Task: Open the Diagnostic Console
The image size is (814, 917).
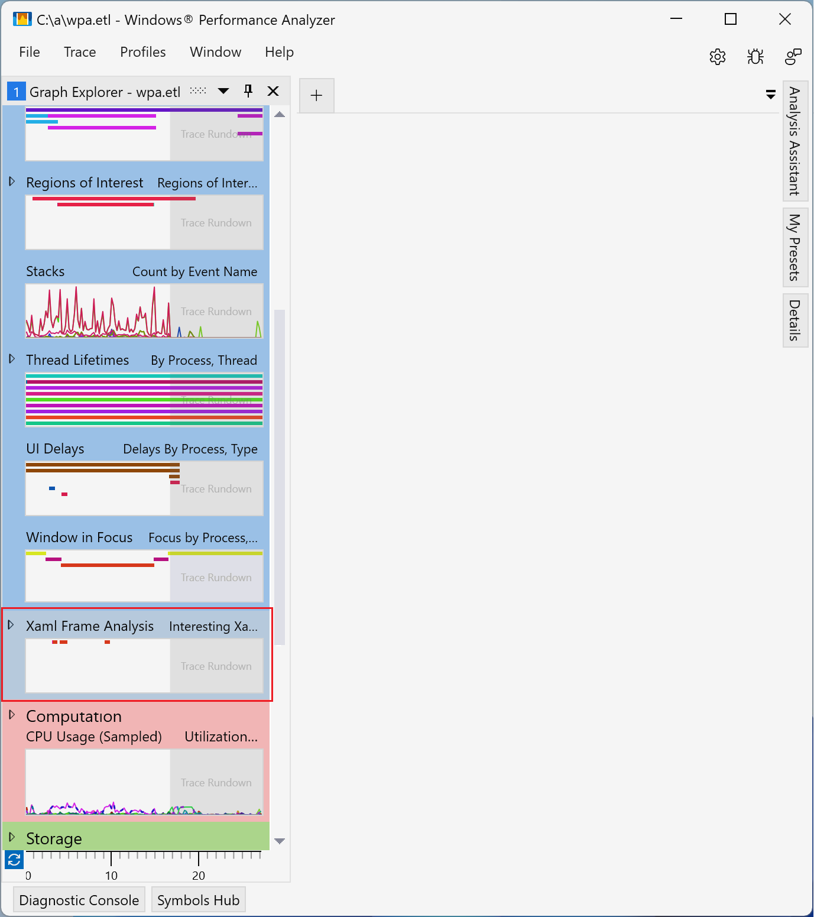Action: [x=79, y=900]
